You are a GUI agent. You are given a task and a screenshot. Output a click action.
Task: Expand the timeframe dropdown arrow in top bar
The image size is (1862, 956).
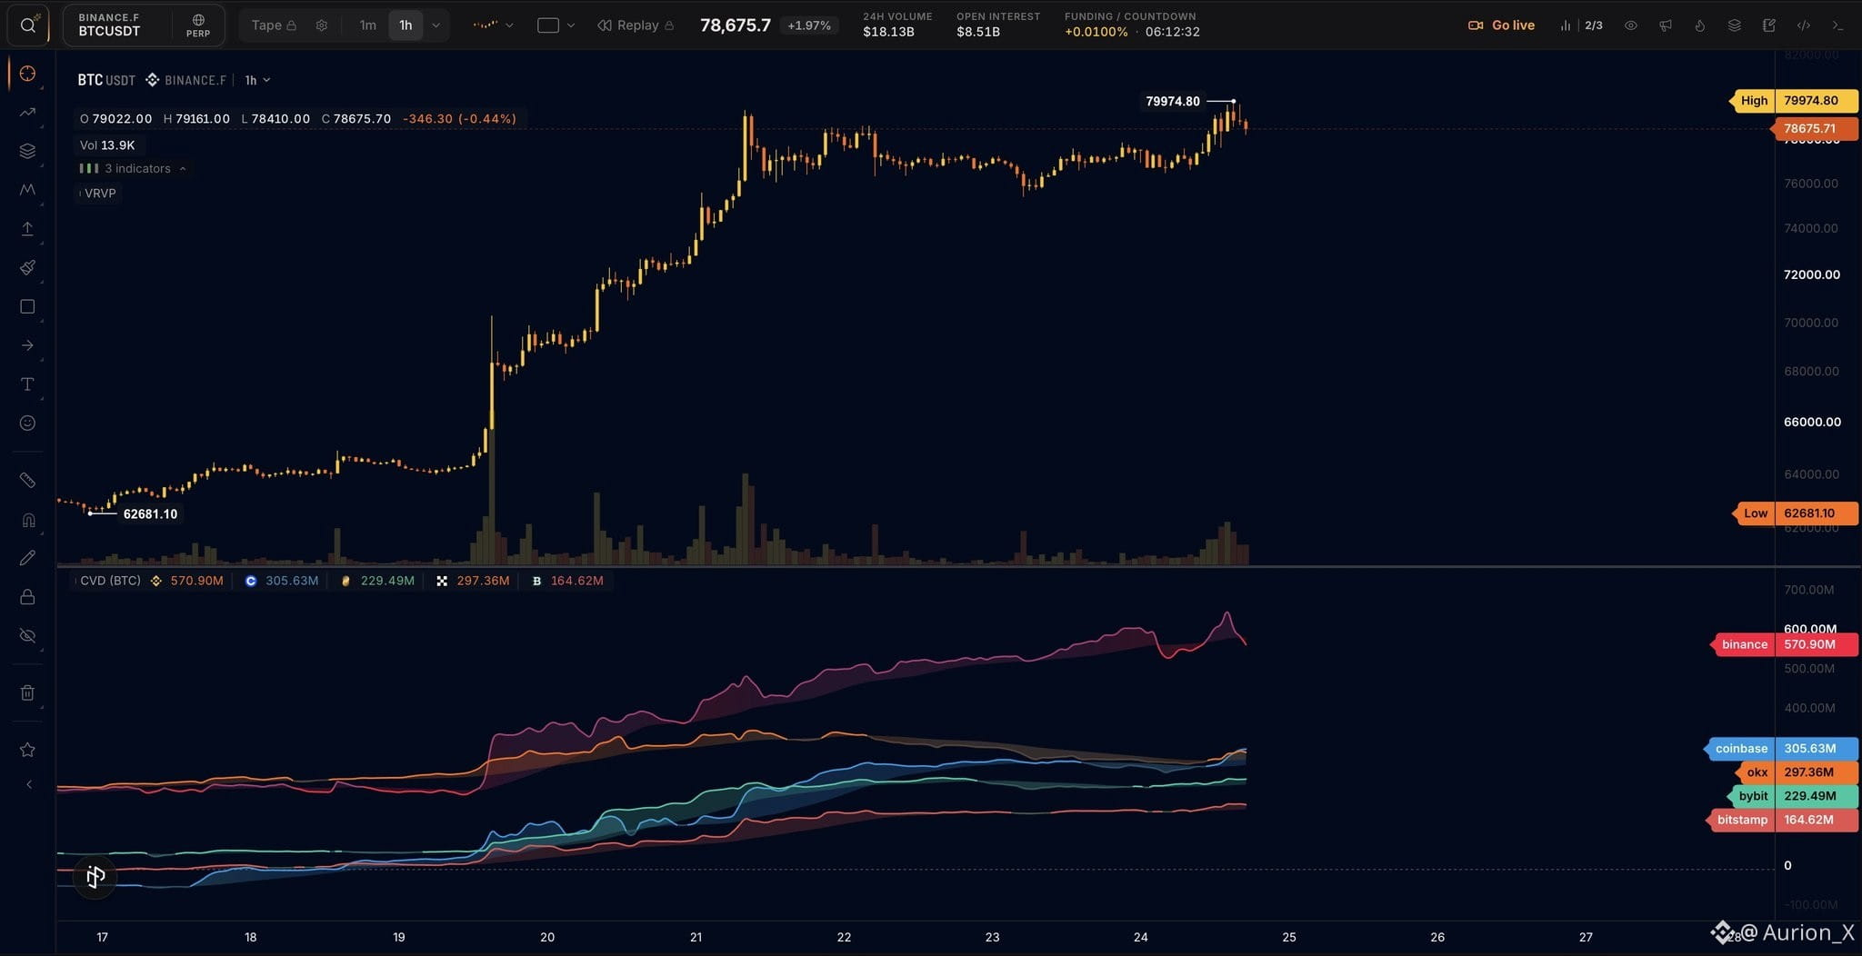click(x=436, y=25)
